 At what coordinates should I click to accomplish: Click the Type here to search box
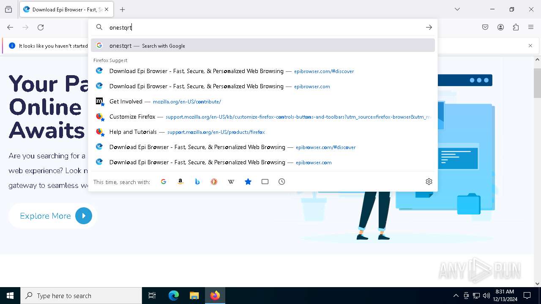pyautogui.click(x=81, y=296)
